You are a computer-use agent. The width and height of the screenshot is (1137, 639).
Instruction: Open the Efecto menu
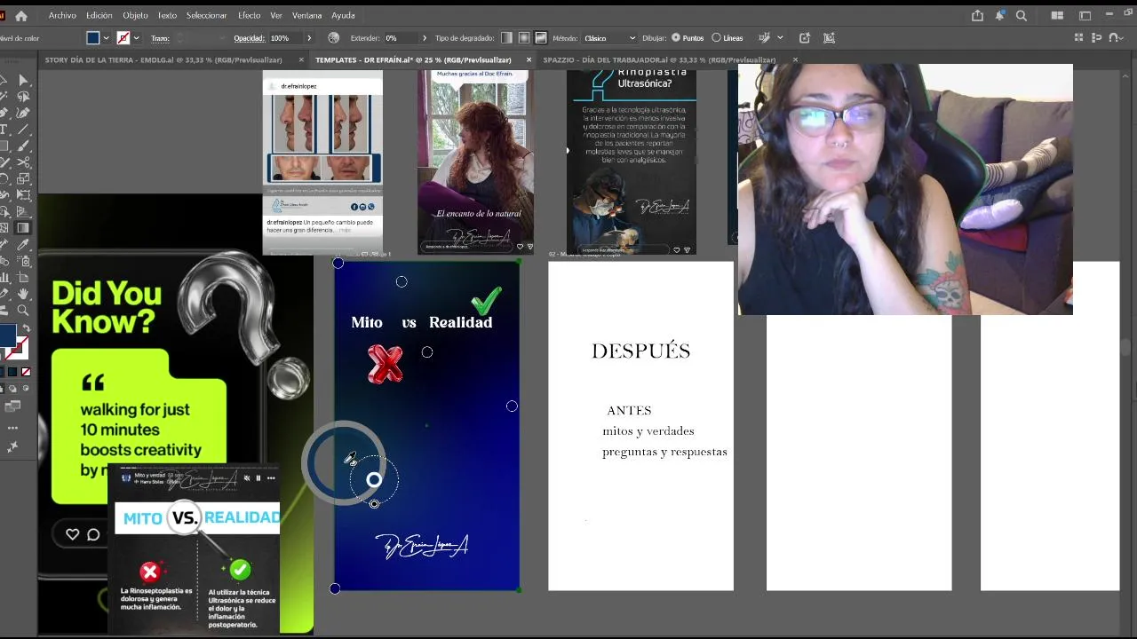click(250, 15)
